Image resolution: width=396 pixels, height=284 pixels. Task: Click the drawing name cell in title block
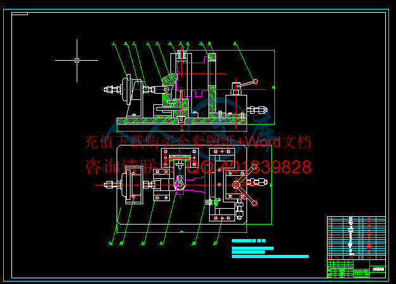point(378,269)
